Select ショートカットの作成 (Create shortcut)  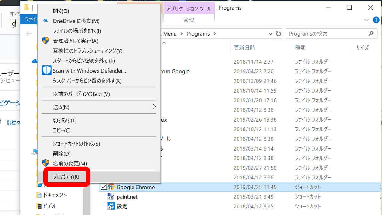click(x=76, y=144)
